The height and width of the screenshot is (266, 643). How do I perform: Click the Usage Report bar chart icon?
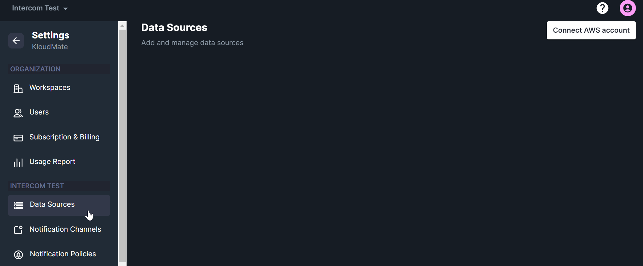pos(18,163)
